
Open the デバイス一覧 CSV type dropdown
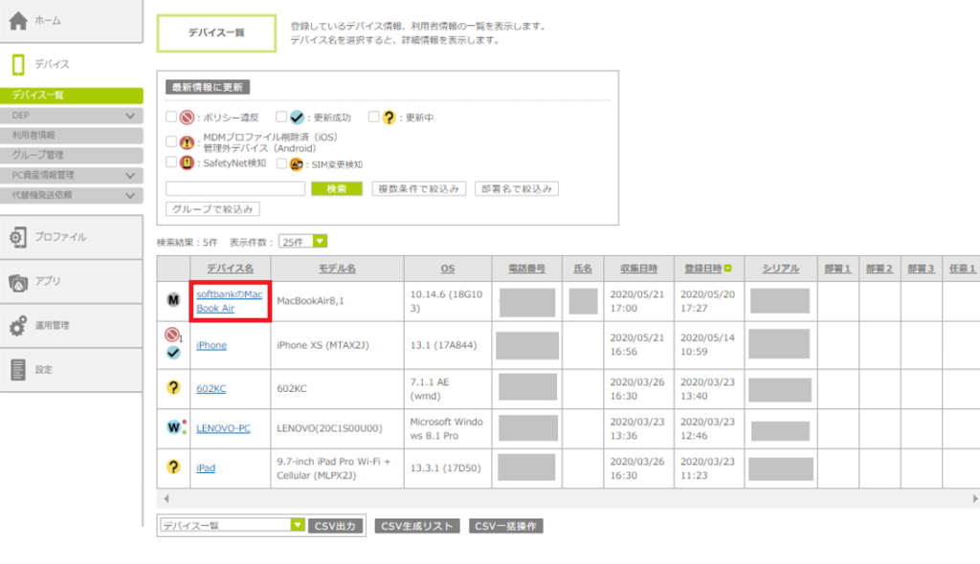pos(232,526)
